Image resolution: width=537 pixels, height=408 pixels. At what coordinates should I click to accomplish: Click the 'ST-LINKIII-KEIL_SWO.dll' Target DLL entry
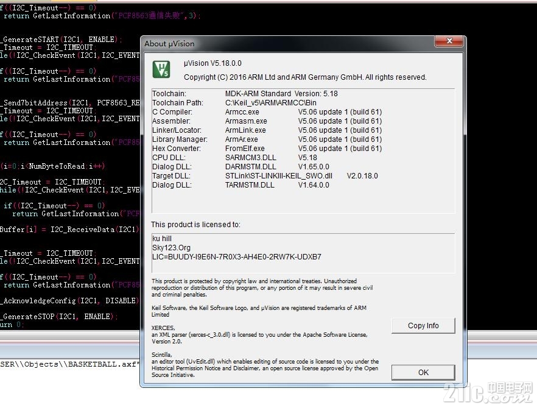(278, 176)
